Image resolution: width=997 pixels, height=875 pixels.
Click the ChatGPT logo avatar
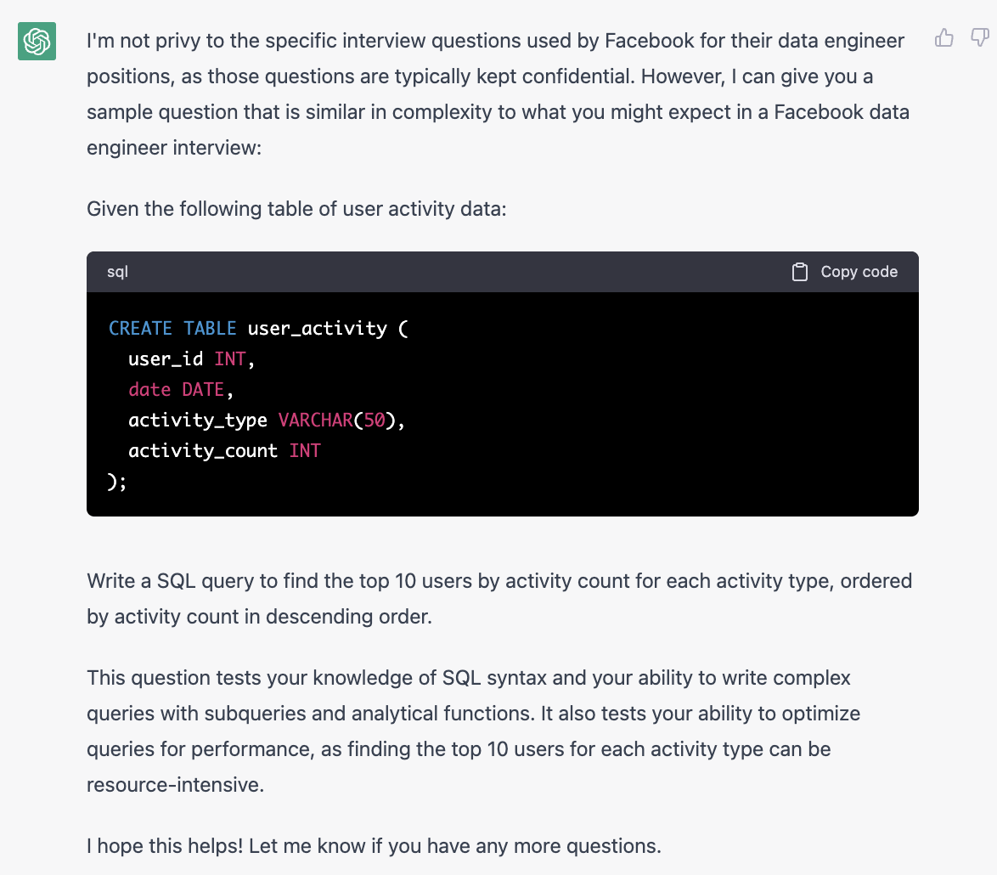(x=37, y=41)
